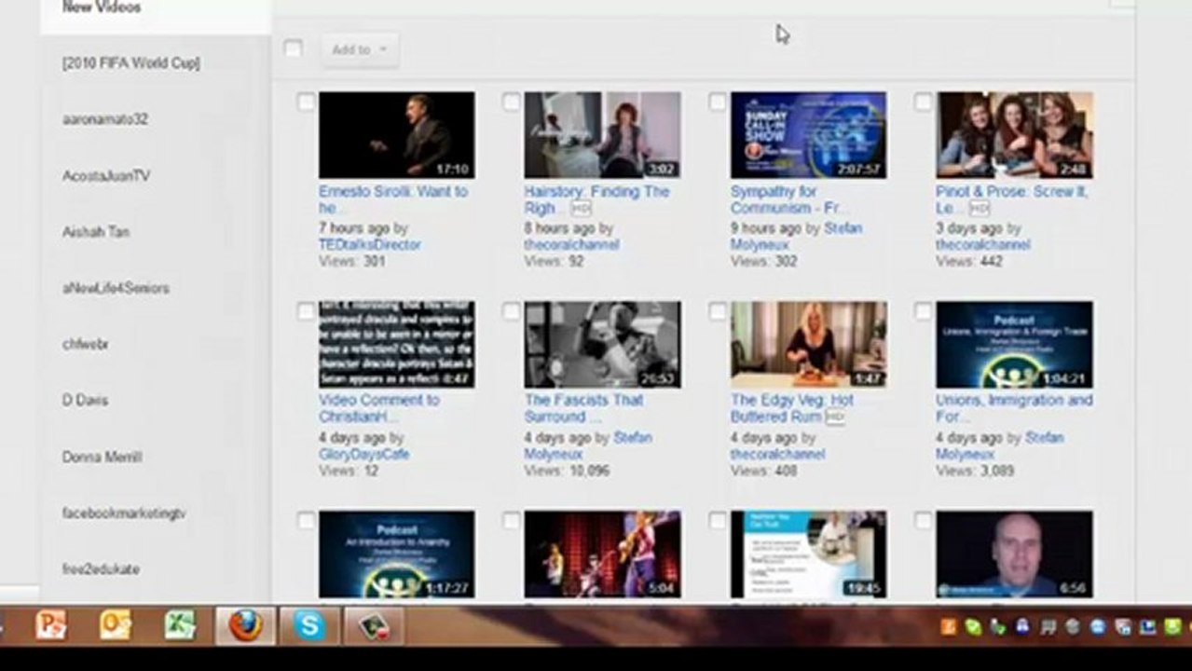Select Donna Merrill subscription in the sidebar
1192x671 pixels.
click(x=102, y=457)
